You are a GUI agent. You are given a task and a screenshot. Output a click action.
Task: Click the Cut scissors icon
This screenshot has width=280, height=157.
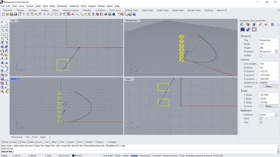24,14
